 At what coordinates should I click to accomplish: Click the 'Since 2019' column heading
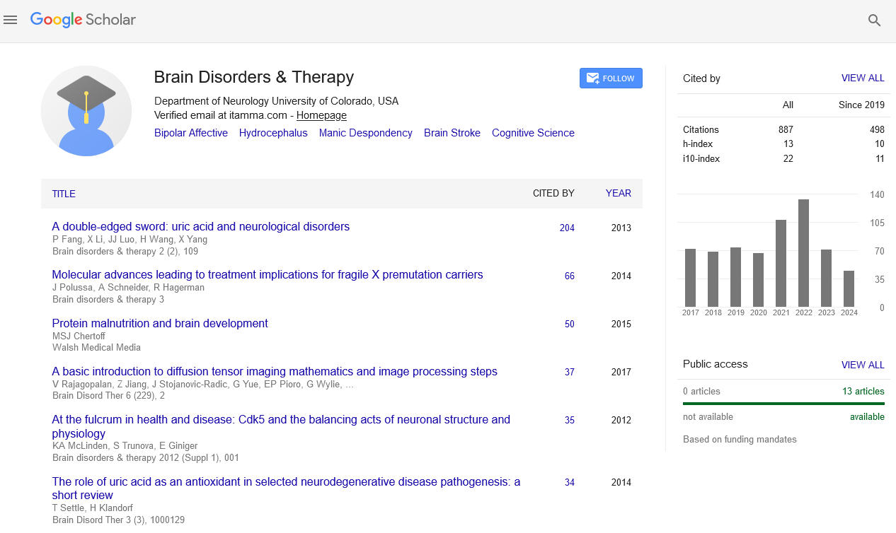pos(861,105)
